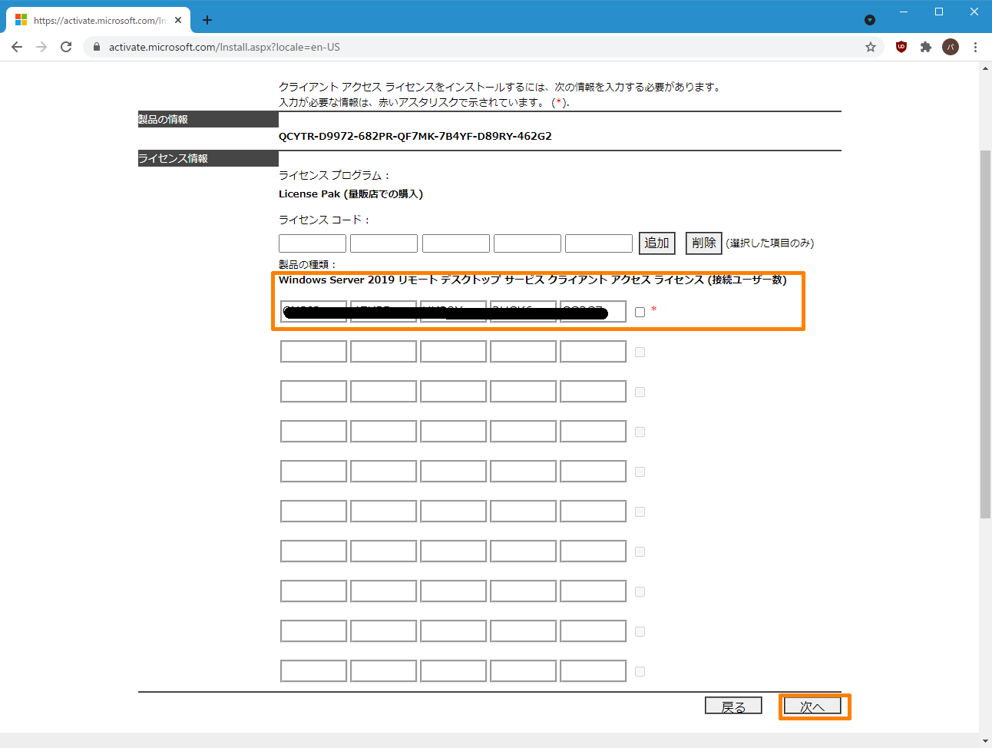The image size is (992, 748).
Task: Click the 戻る button
Action: 733,706
